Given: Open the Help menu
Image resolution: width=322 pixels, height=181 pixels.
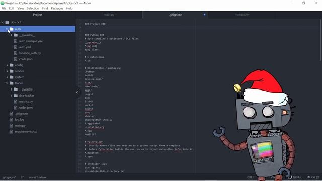Looking at the screenshot, I should (69, 8).
